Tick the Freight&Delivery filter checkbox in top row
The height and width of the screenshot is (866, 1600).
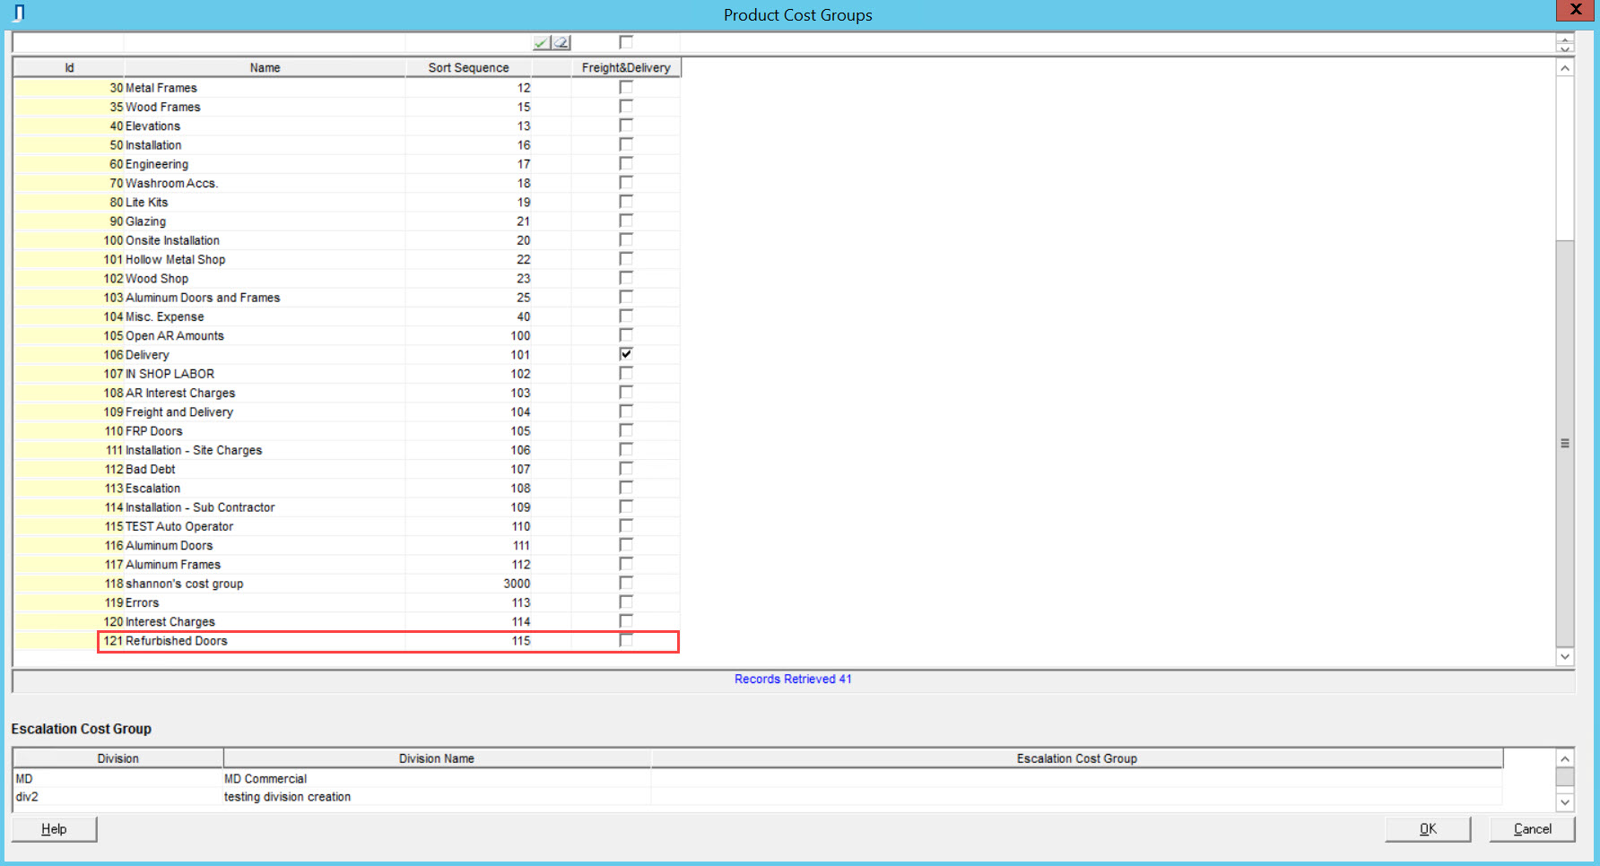click(x=626, y=42)
